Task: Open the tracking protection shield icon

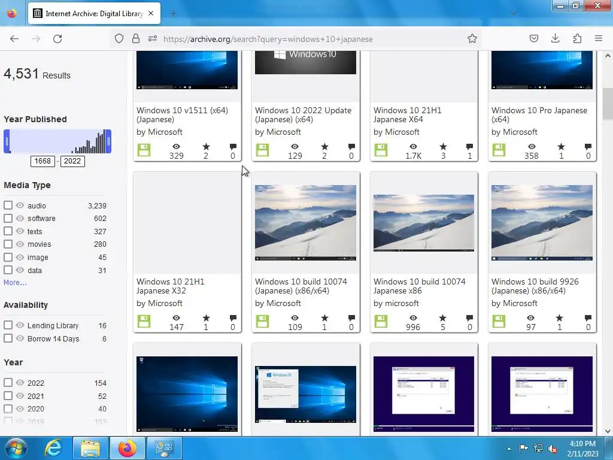Action: click(119, 38)
